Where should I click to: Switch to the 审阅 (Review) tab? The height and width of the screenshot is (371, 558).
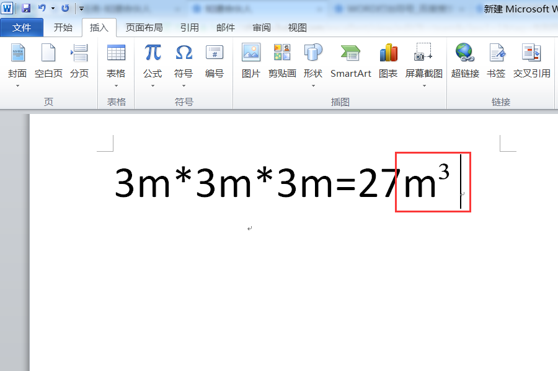pyautogui.click(x=262, y=28)
